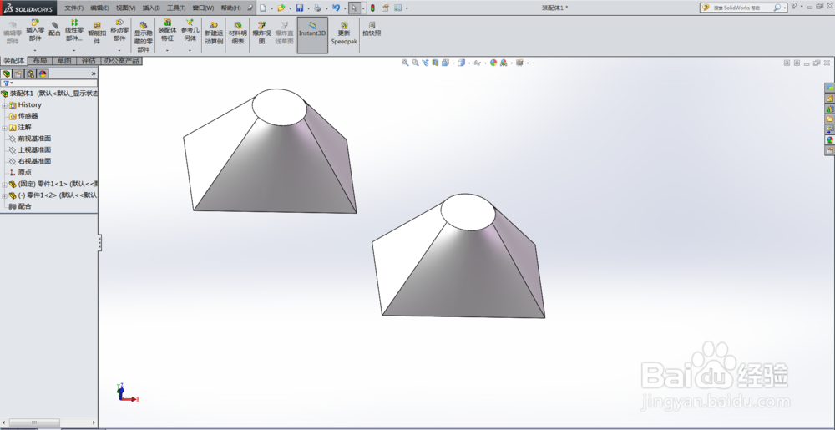This screenshot has height=430, width=835.
Task: Toggle the Instant3D button
Action: tap(312, 35)
